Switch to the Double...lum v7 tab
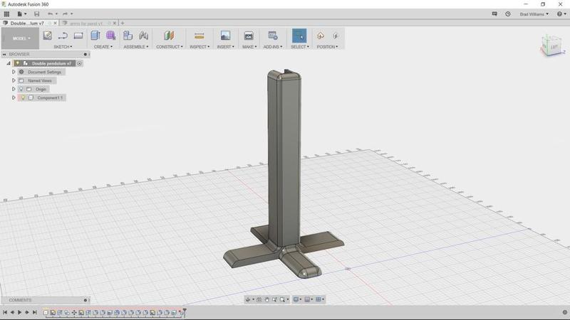This screenshot has width=570, height=320. [x=27, y=23]
